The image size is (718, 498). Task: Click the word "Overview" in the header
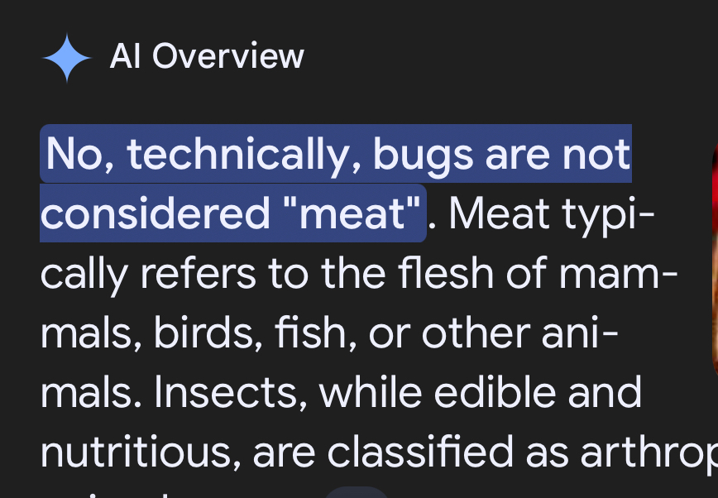point(228,57)
